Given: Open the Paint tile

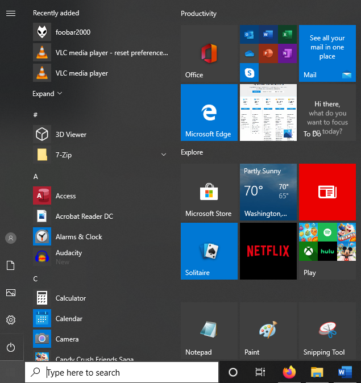Looking at the screenshot, I should (268, 330).
